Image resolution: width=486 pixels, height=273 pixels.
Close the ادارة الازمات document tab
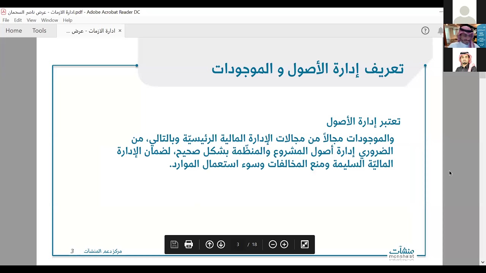click(x=120, y=31)
